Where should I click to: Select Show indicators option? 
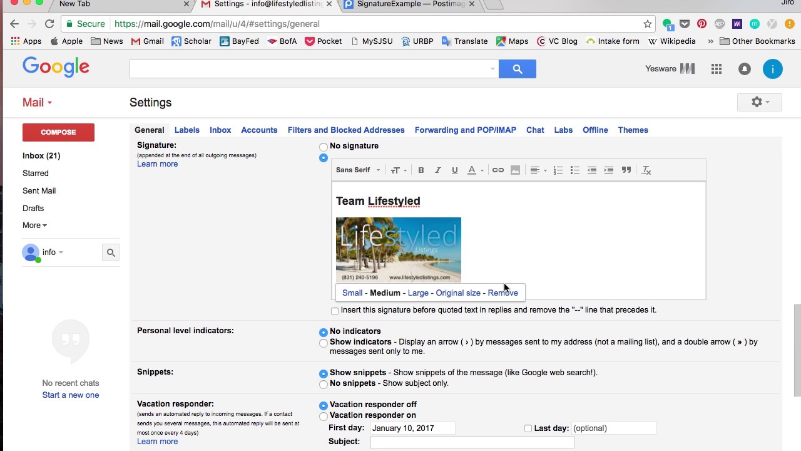[324, 343]
